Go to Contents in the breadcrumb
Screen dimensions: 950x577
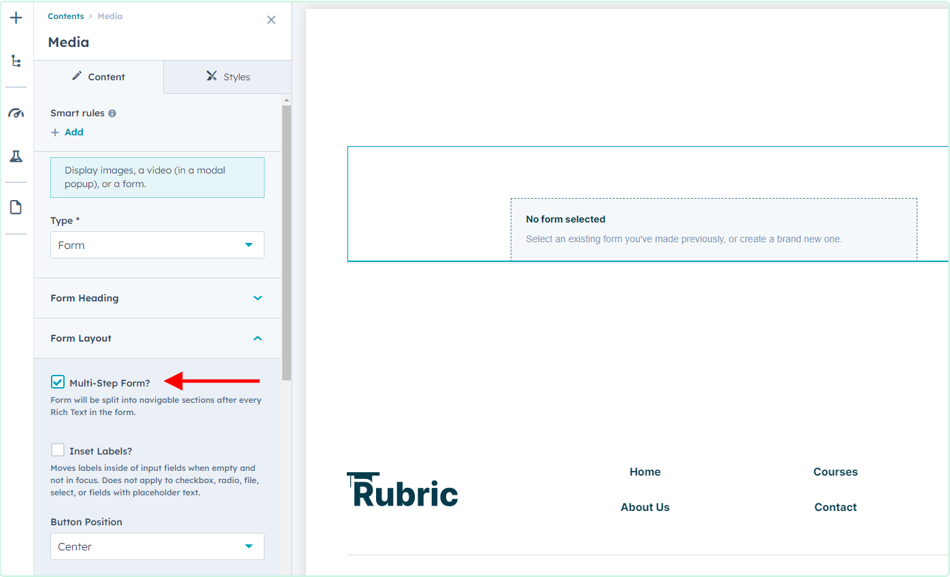point(66,16)
